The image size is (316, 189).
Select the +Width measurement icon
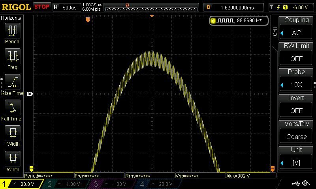tap(12, 133)
